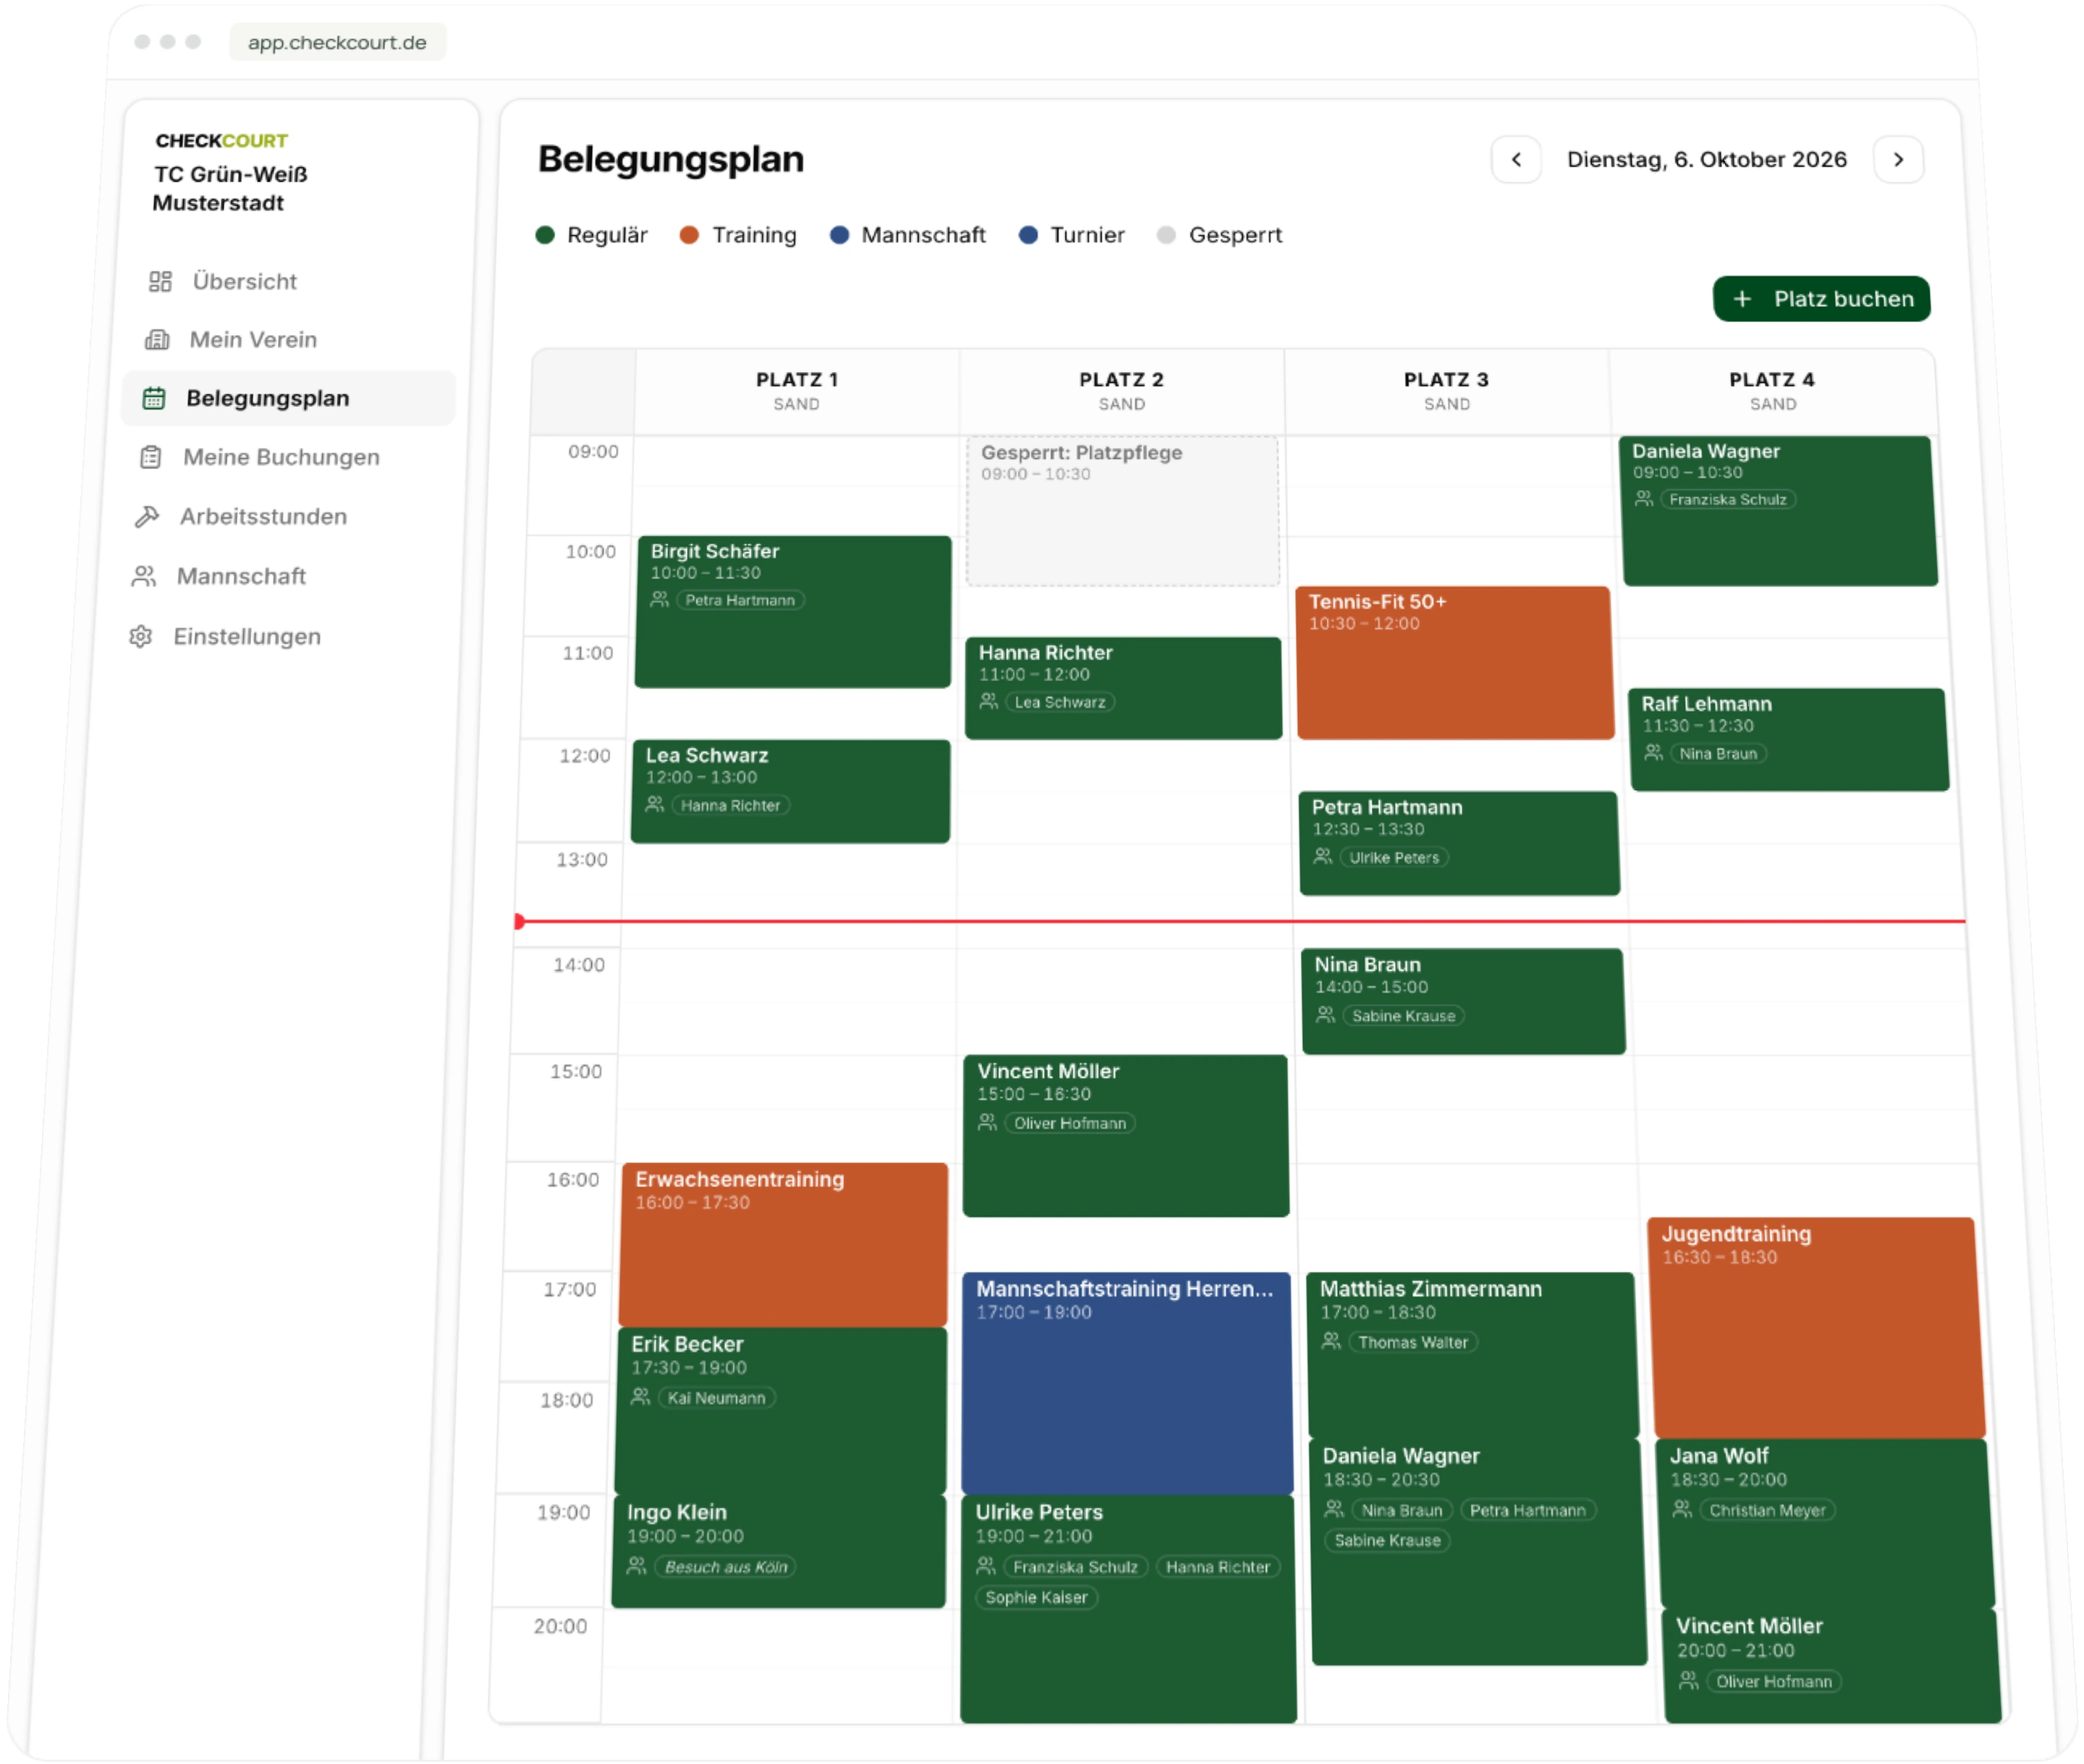Click the CheckCourt logo
This screenshot has width=2084, height=1764.
pos(221,141)
